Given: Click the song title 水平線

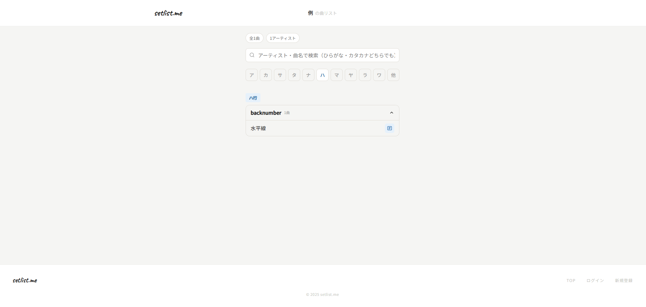Looking at the screenshot, I should point(258,128).
